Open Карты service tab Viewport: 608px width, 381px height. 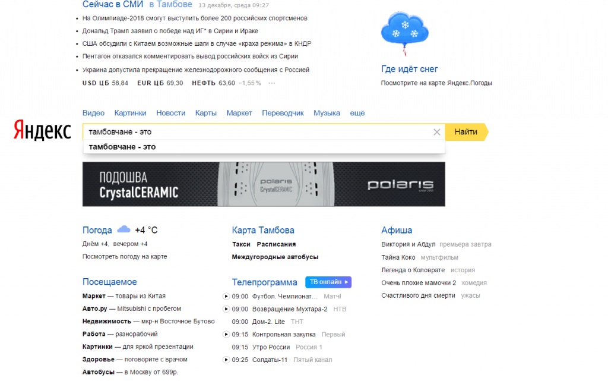click(206, 113)
